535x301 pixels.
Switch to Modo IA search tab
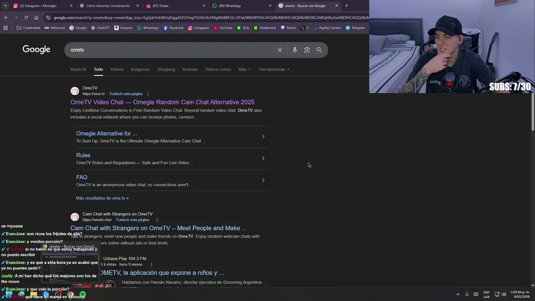tap(78, 69)
